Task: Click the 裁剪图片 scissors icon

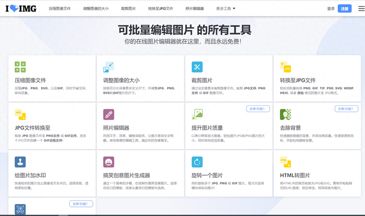Action: pos(197,67)
